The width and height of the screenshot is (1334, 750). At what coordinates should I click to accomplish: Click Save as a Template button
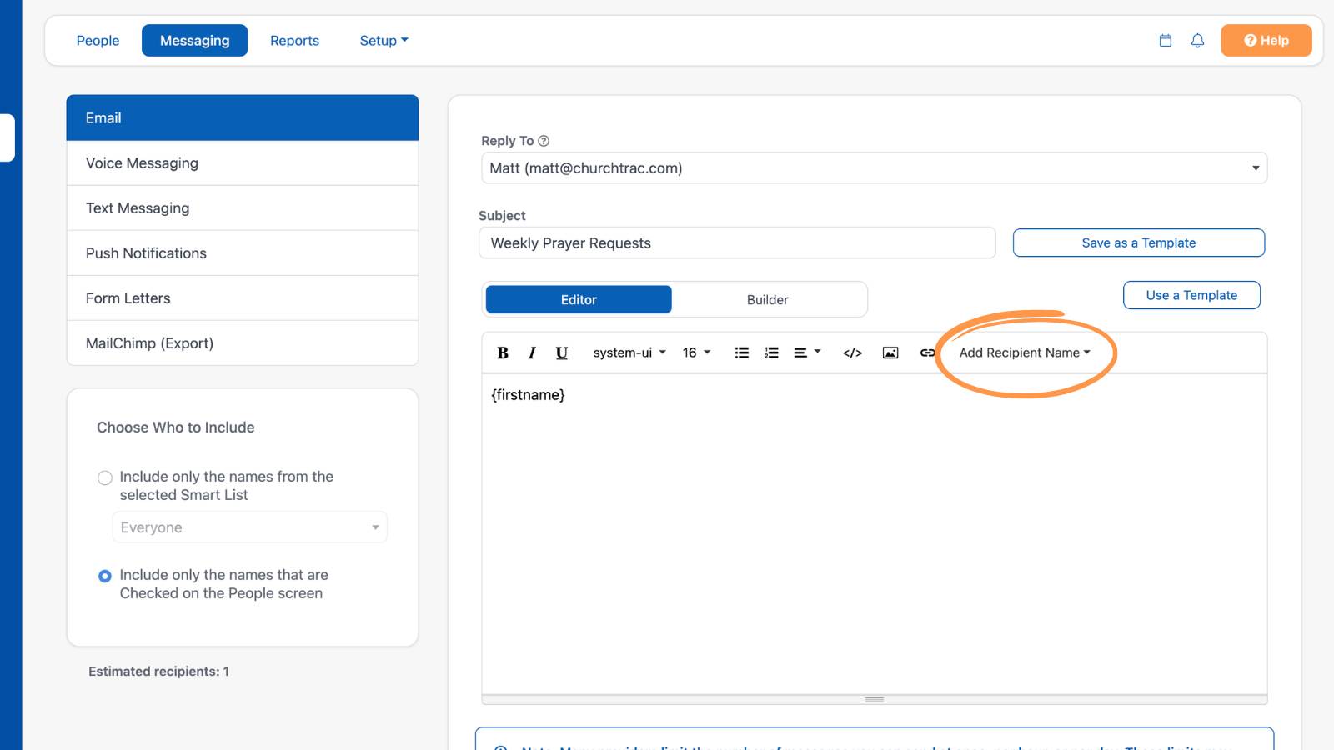point(1138,242)
